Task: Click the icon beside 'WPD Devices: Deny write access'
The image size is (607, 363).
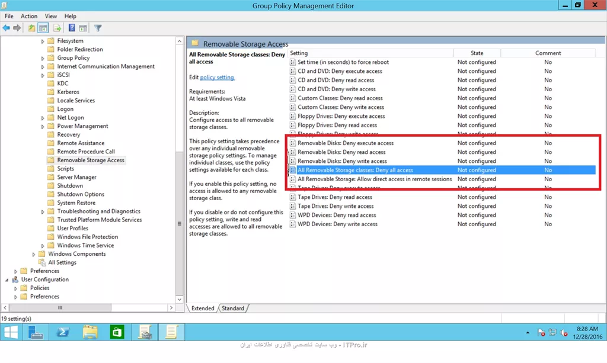Action: tap(293, 224)
